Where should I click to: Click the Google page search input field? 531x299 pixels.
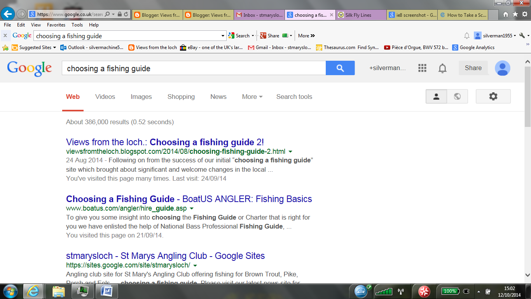click(x=194, y=68)
